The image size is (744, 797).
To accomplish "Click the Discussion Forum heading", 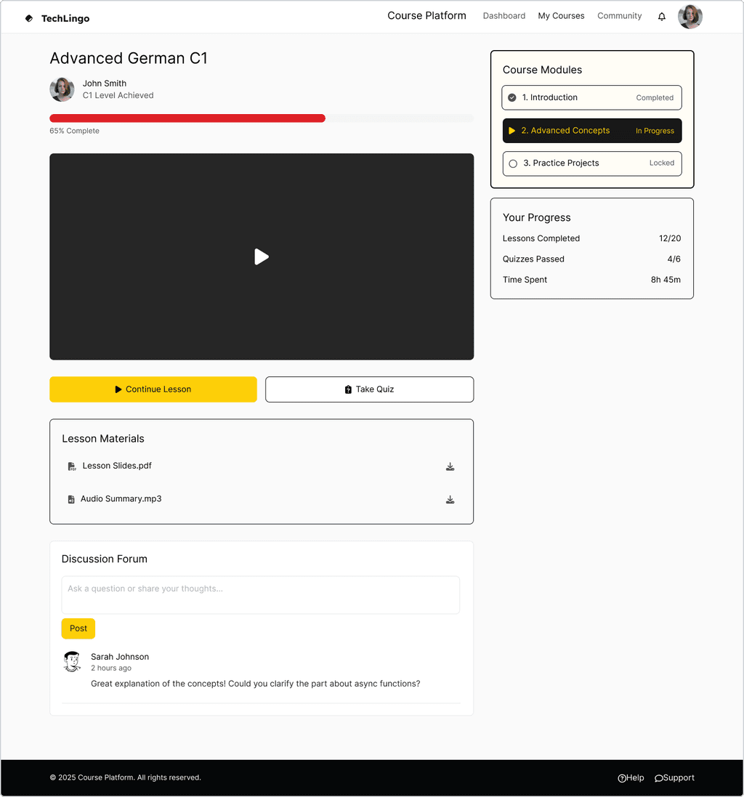I will 104,559.
